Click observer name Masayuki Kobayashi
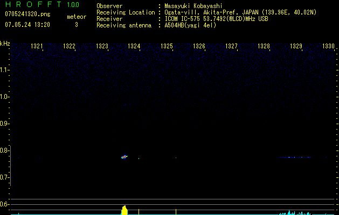This screenshot has height=215, width=339. 193,6
